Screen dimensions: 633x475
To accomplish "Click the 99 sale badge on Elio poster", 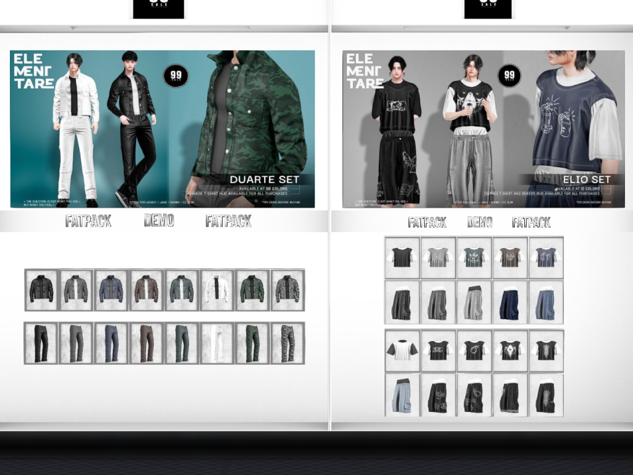I will tap(509, 76).
